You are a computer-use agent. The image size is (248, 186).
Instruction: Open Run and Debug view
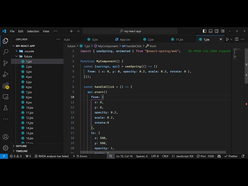click(x=5, y=74)
